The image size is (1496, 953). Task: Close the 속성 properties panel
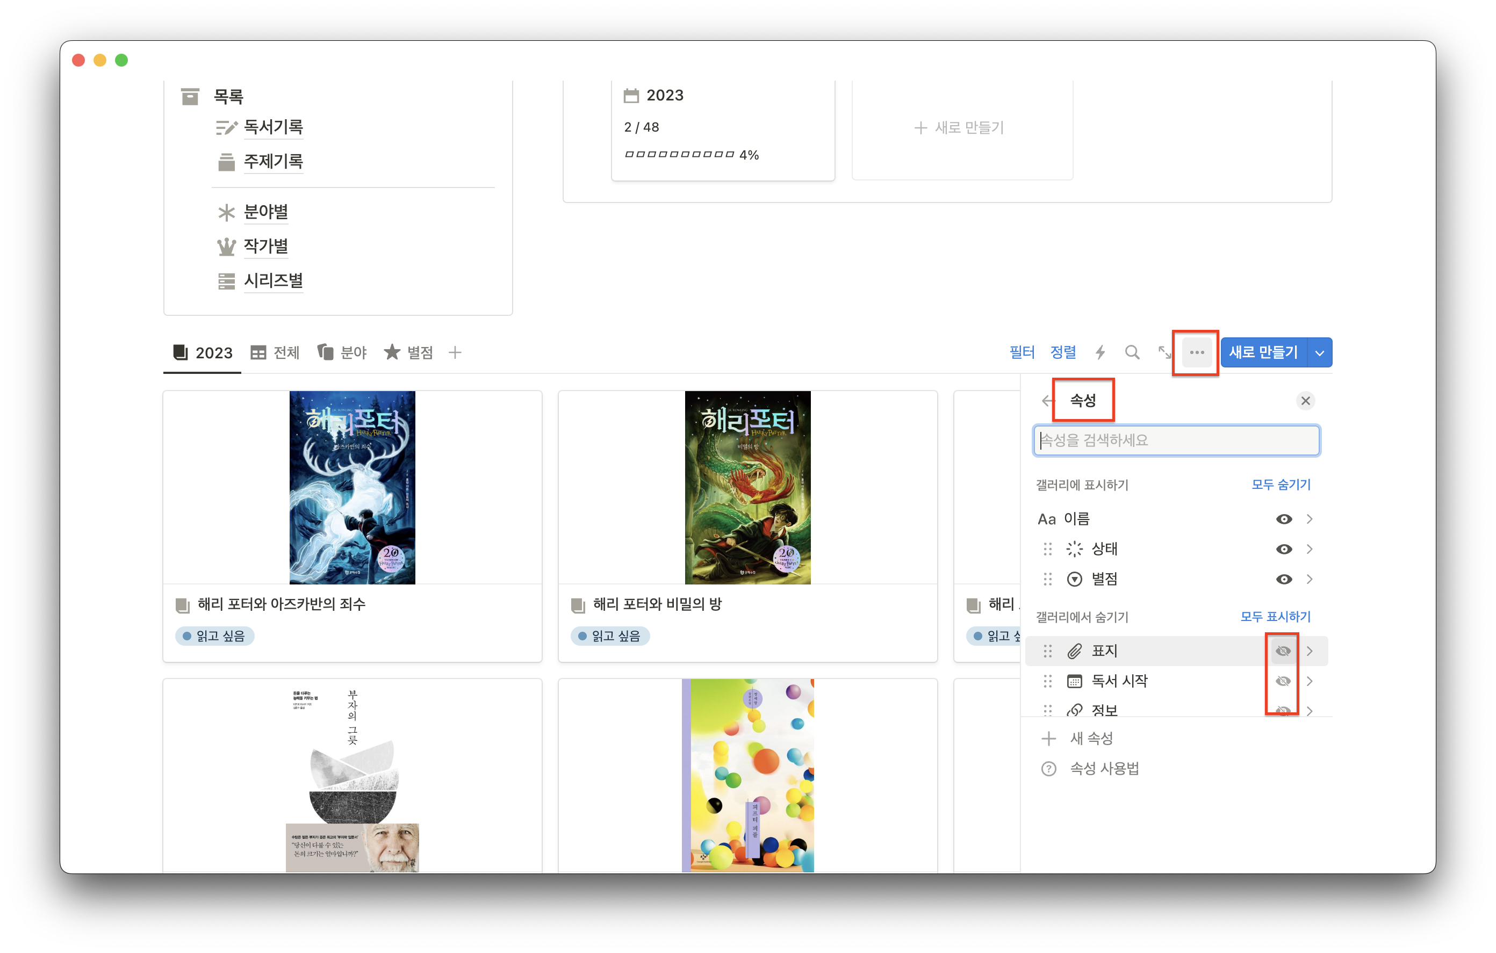pyautogui.click(x=1305, y=401)
